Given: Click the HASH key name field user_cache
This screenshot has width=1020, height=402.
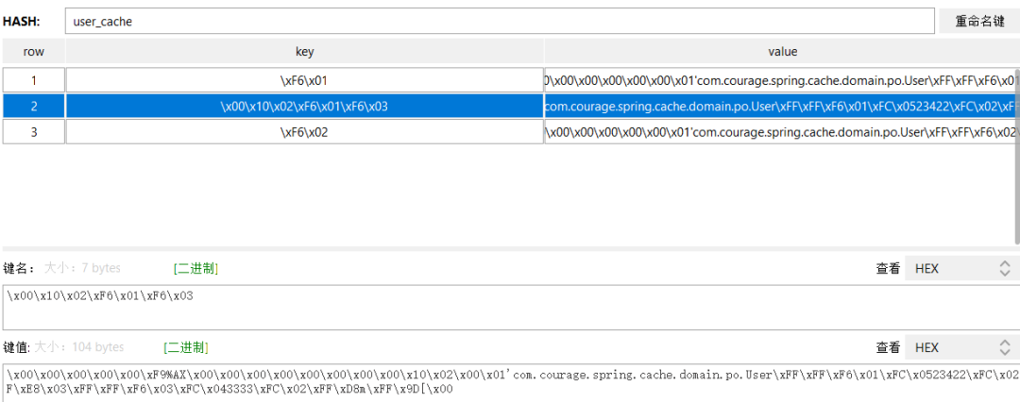Looking at the screenshot, I should click(x=499, y=22).
